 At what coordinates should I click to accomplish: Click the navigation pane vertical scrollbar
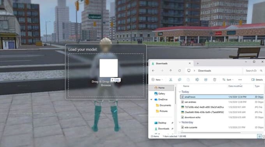click(x=176, y=95)
